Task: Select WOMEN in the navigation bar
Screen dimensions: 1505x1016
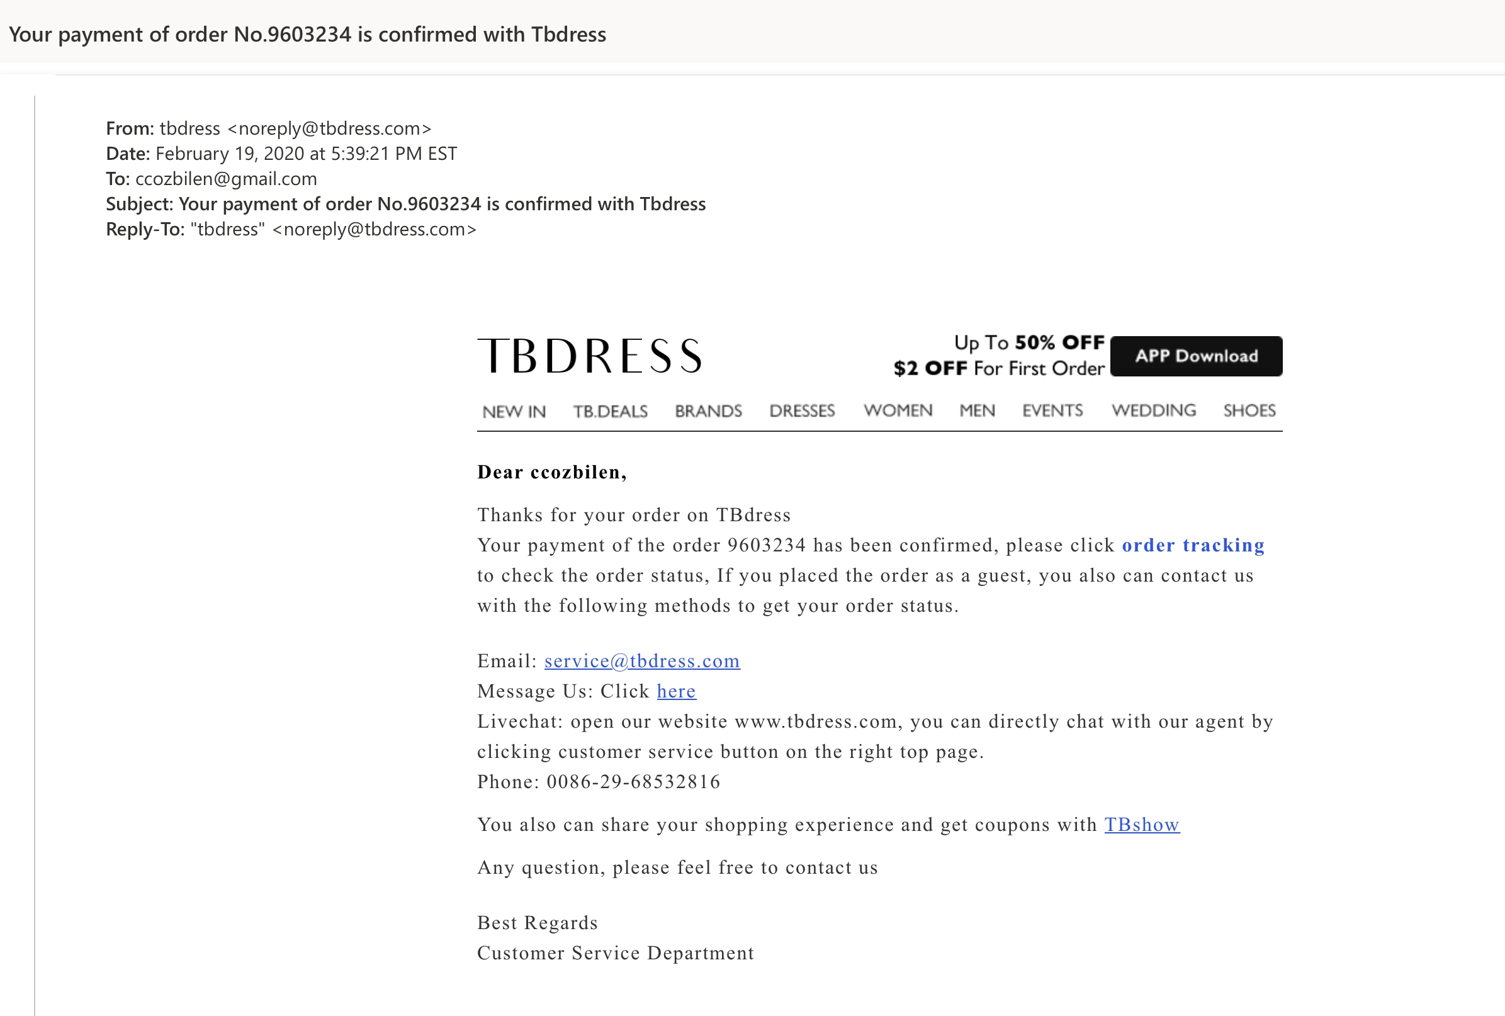Action: tap(898, 410)
